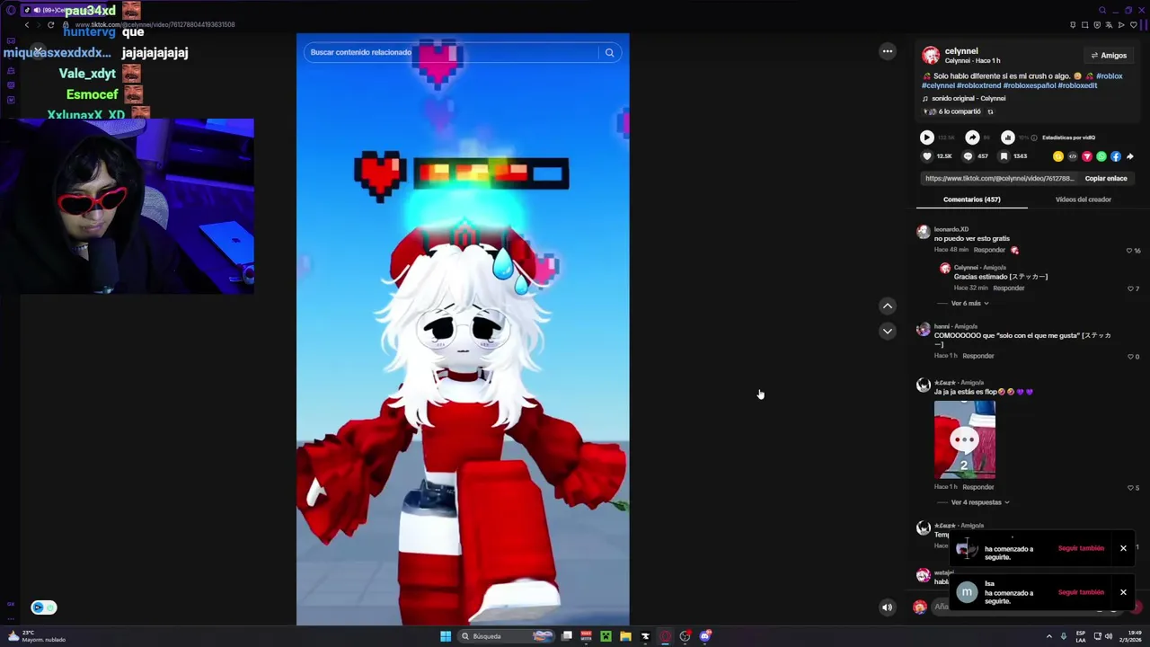
Task: Click 'Seguir también' for Isa
Action: (1081, 592)
